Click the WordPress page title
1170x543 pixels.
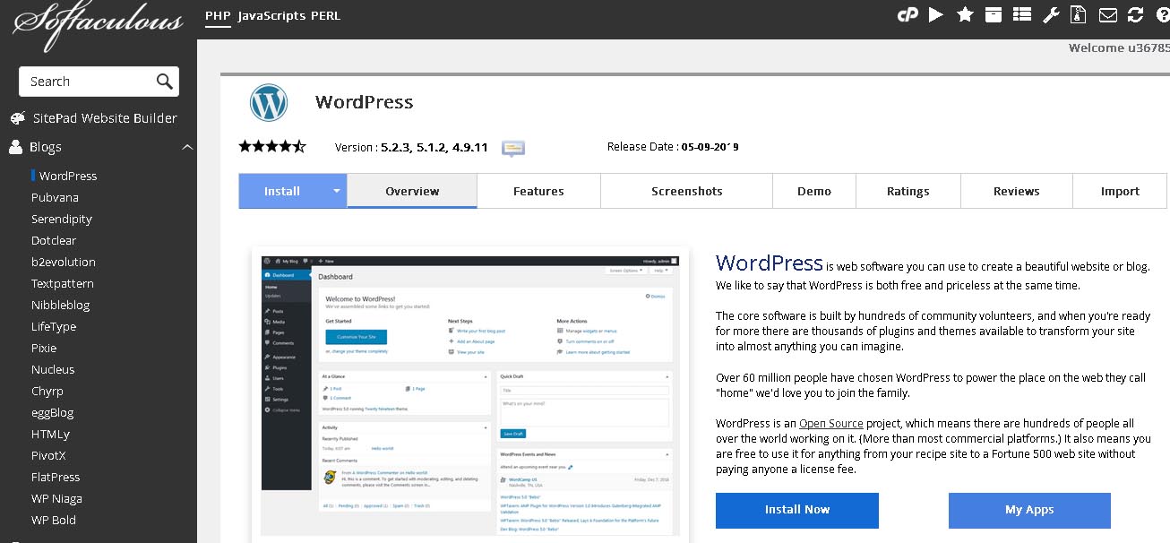click(x=365, y=102)
